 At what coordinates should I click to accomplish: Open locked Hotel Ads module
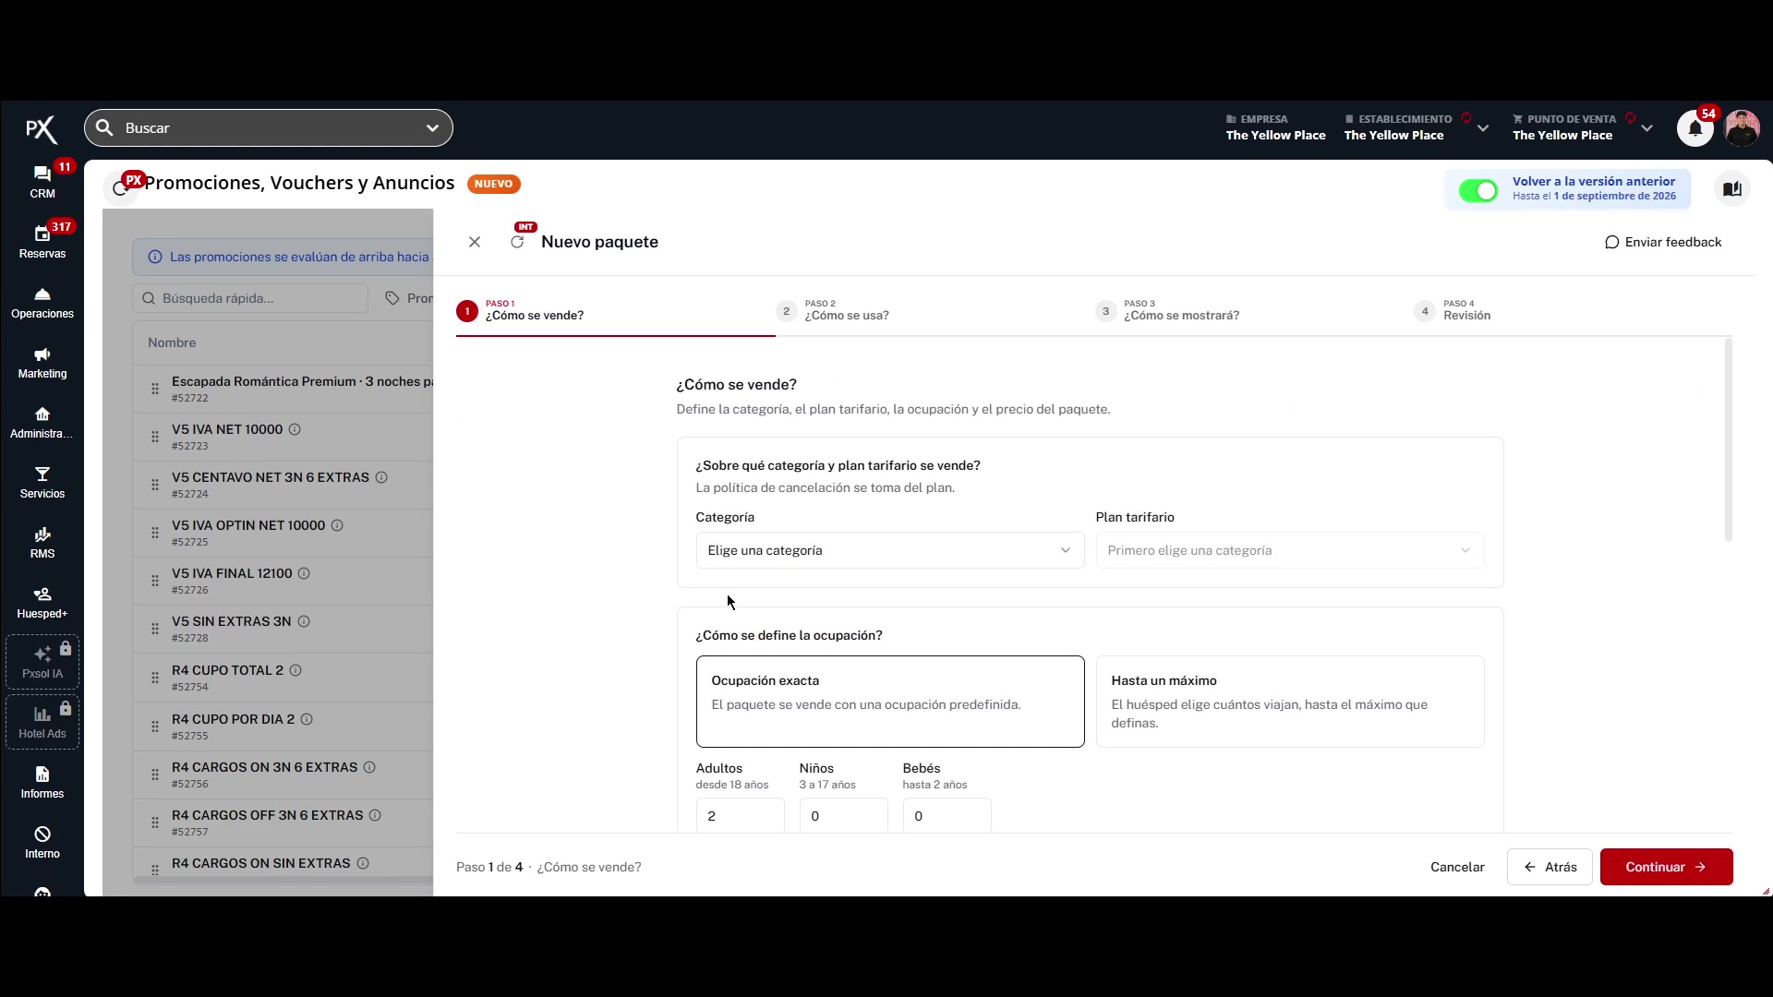click(x=42, y=721)
